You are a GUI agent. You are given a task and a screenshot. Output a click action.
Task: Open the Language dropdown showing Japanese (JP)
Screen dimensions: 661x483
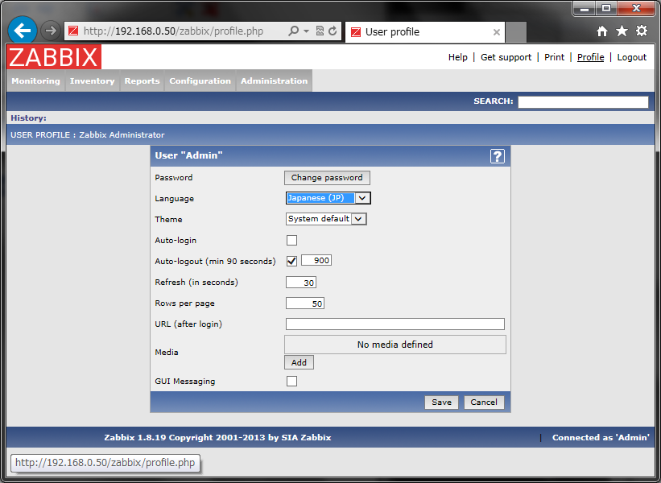click(x=328, y=198)
